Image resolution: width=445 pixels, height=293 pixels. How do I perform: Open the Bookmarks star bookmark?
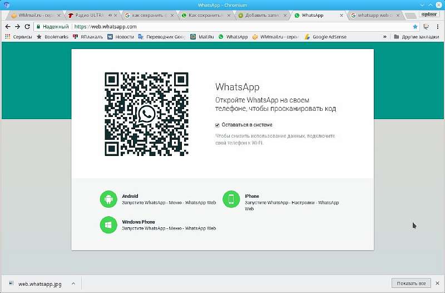(x=52, y=37)
